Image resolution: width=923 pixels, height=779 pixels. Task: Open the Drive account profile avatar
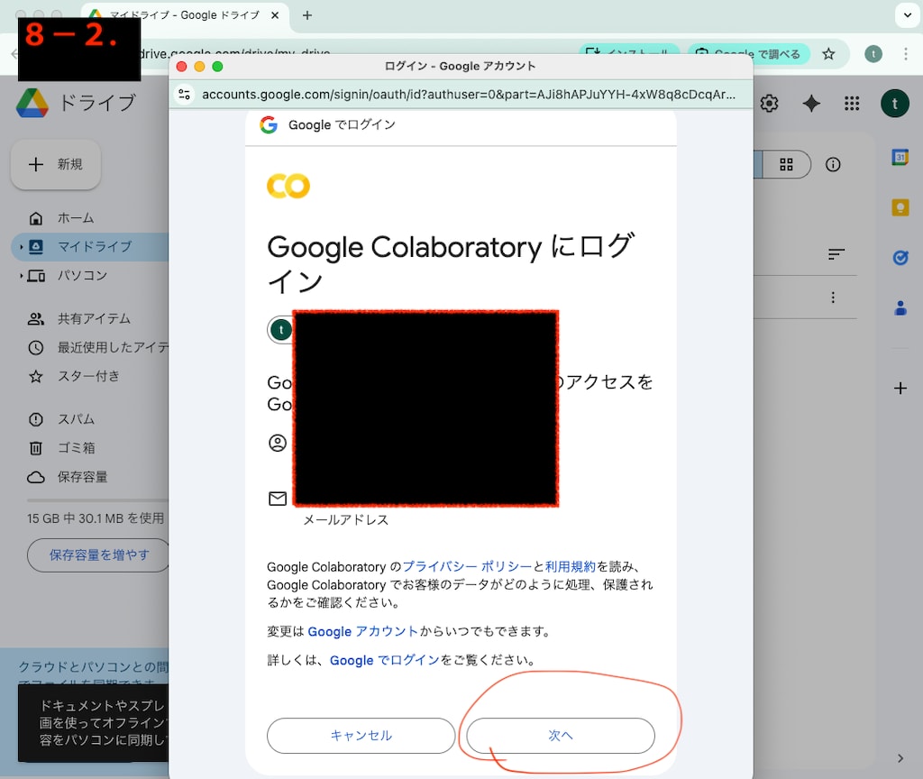[x=895, y=103]
